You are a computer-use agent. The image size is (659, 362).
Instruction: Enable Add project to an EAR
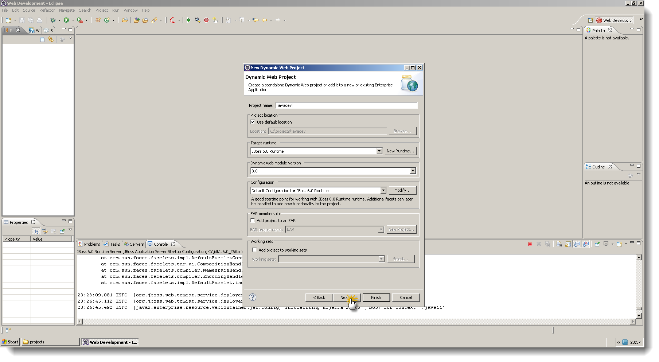[x=253, y=220]
